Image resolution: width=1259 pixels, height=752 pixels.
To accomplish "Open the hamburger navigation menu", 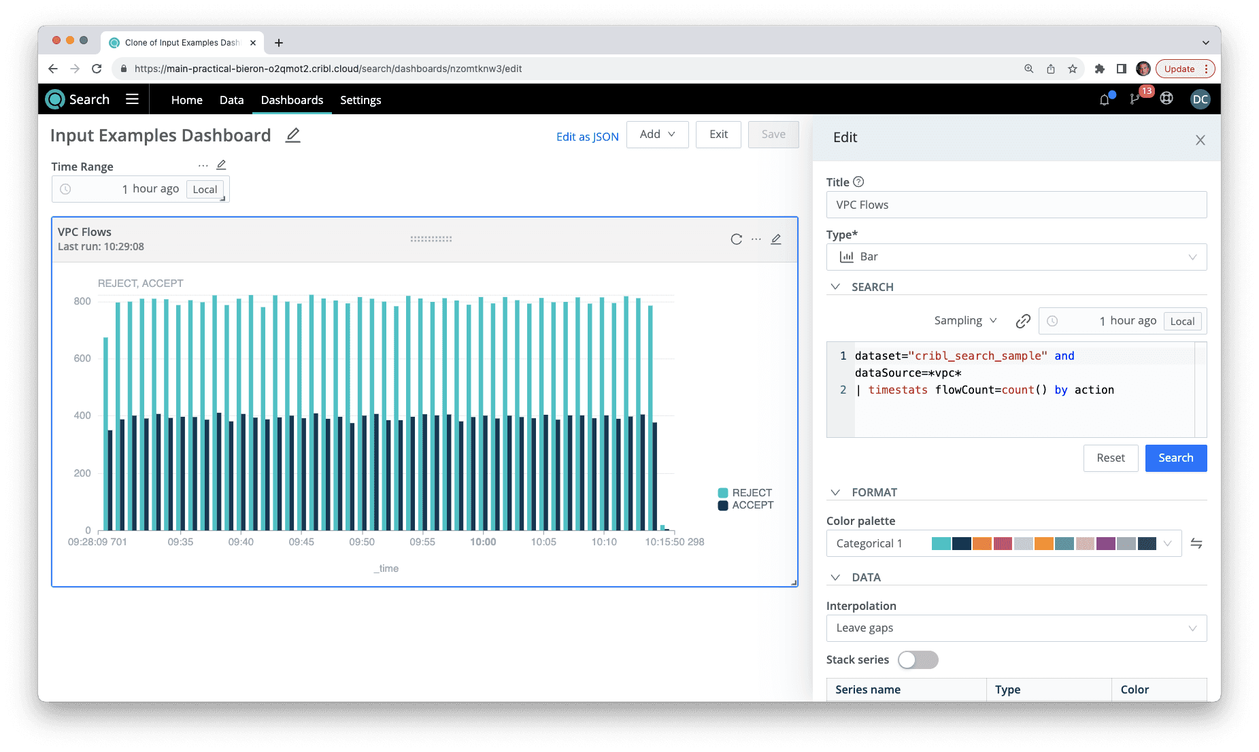I will (x=132, y=99).
